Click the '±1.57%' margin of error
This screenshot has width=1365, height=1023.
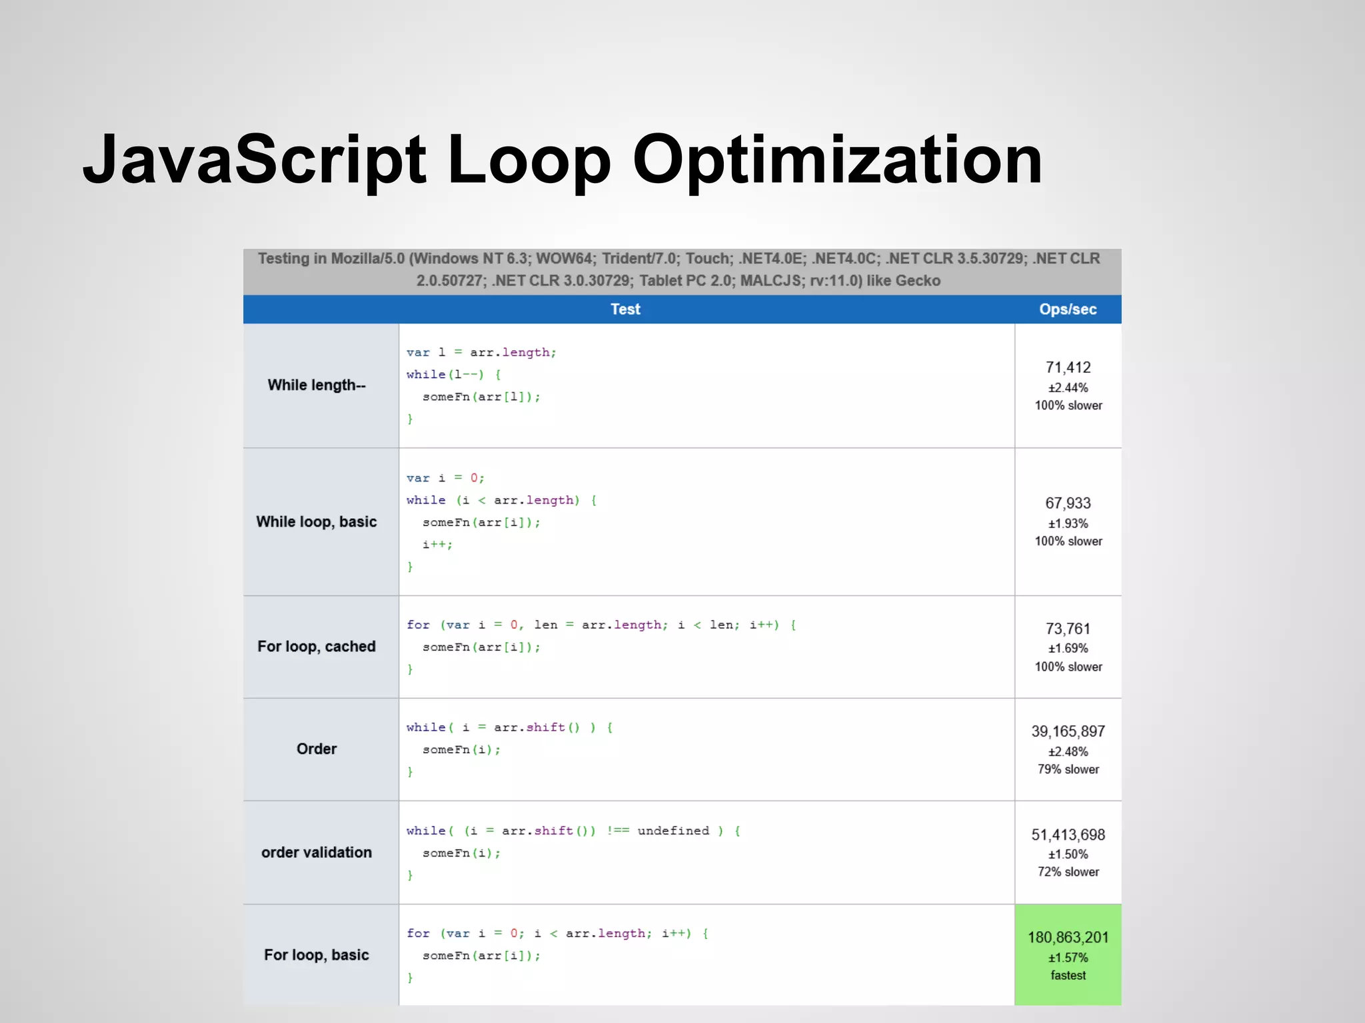click(1068, 957)
